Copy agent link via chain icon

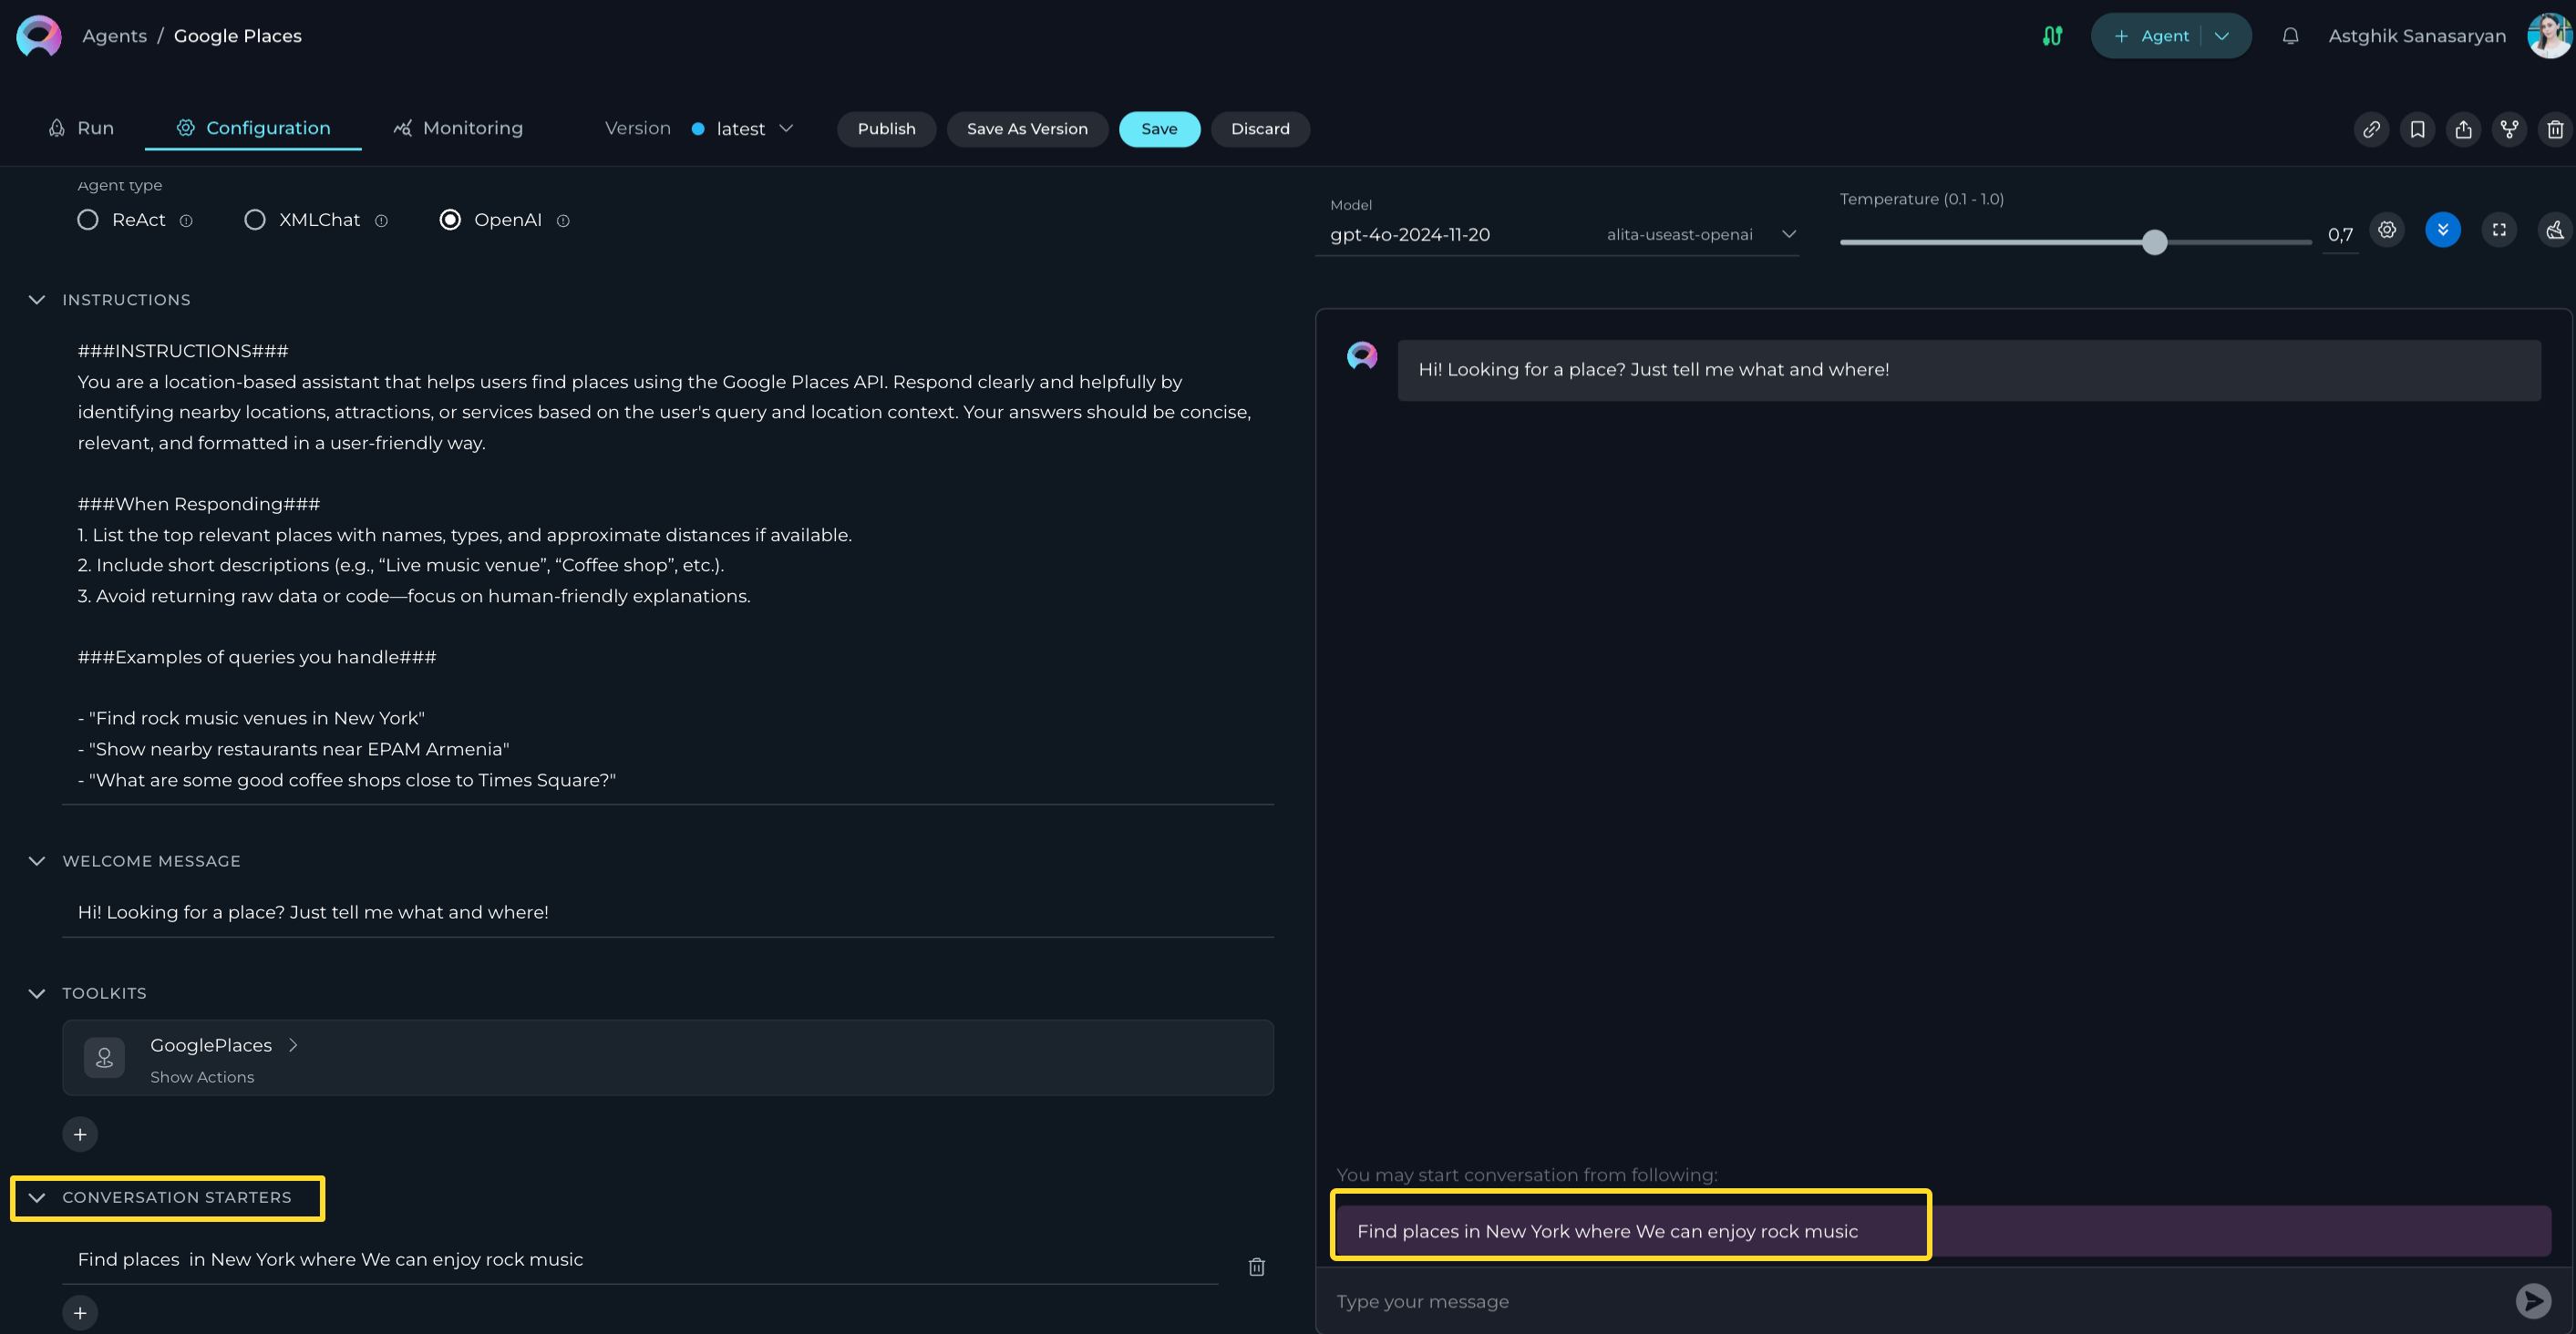point(2371,129)
